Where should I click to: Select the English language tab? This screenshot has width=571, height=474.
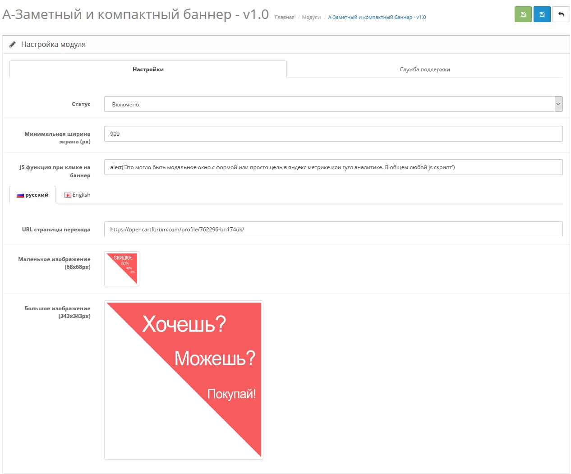77,195
